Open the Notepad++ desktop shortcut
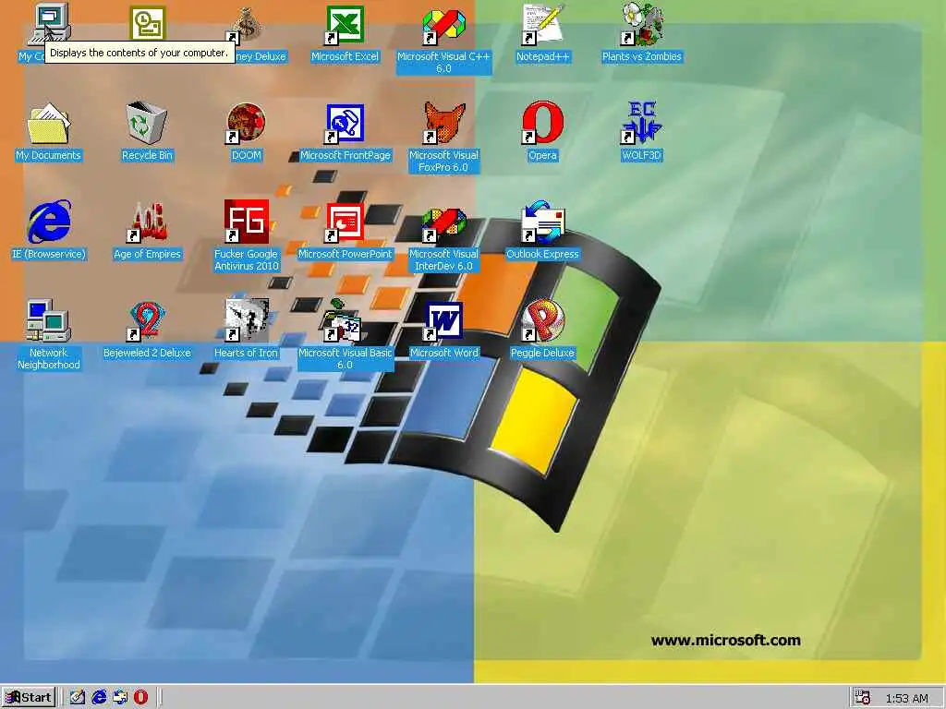 (543, 25)
